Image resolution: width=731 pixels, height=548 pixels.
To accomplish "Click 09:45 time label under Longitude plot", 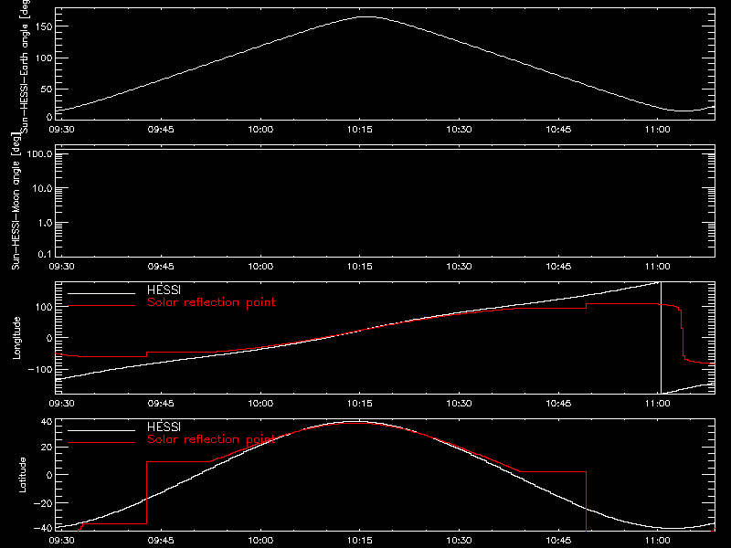I will 161,403.
